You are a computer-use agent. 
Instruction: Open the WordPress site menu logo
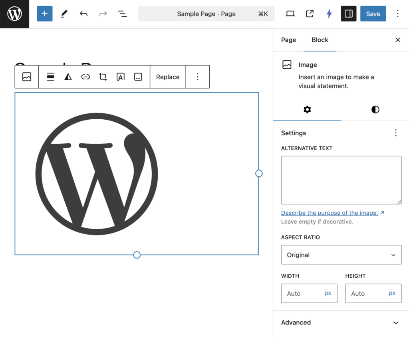(x=14, y=14)
